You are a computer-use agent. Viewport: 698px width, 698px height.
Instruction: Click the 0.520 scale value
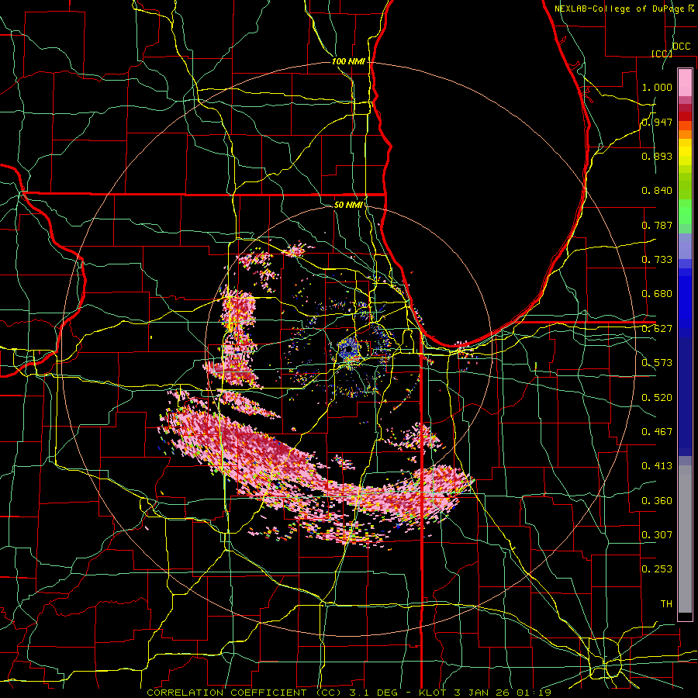657,398
